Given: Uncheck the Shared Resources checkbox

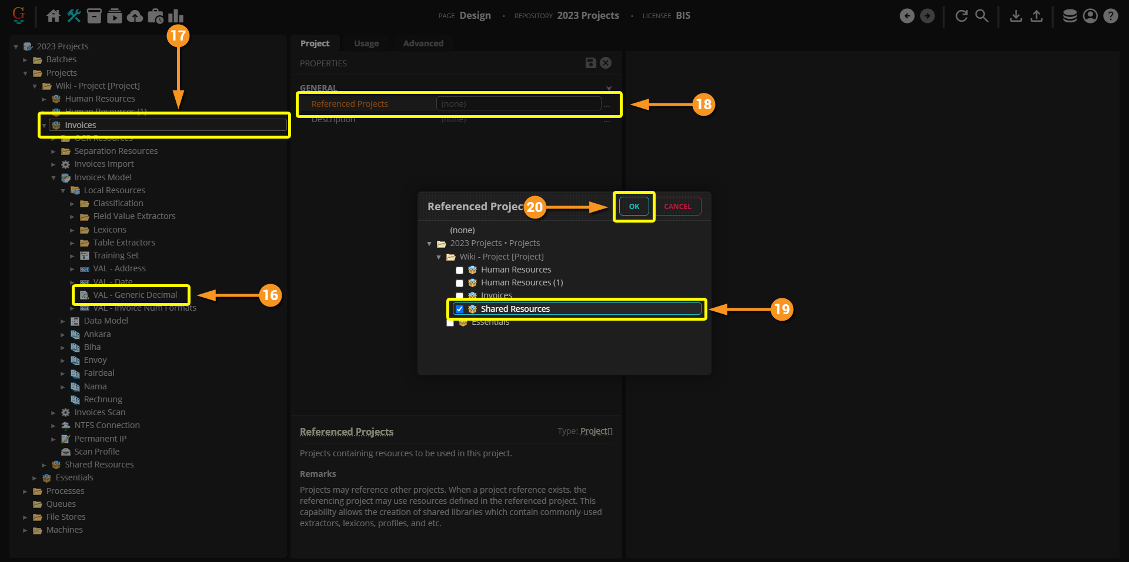Looking at the screenshot, I should (x=460, y=309).
